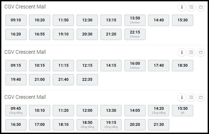Screen dimensions: 209x134
Task: Click folder icon for listing starting 09:10
Action: click(201, 7)
